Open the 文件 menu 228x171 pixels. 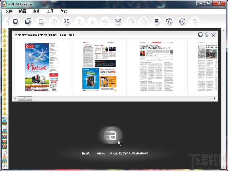tap(9, 11)
